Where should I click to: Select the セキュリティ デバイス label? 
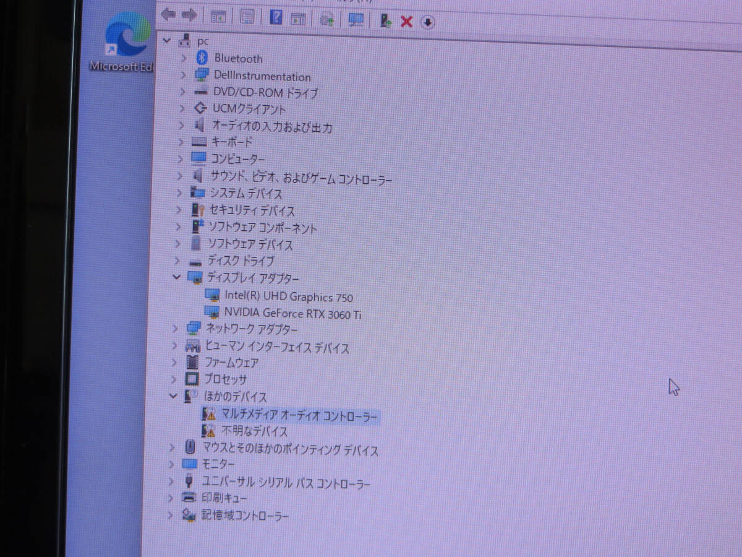click(252, 210)
